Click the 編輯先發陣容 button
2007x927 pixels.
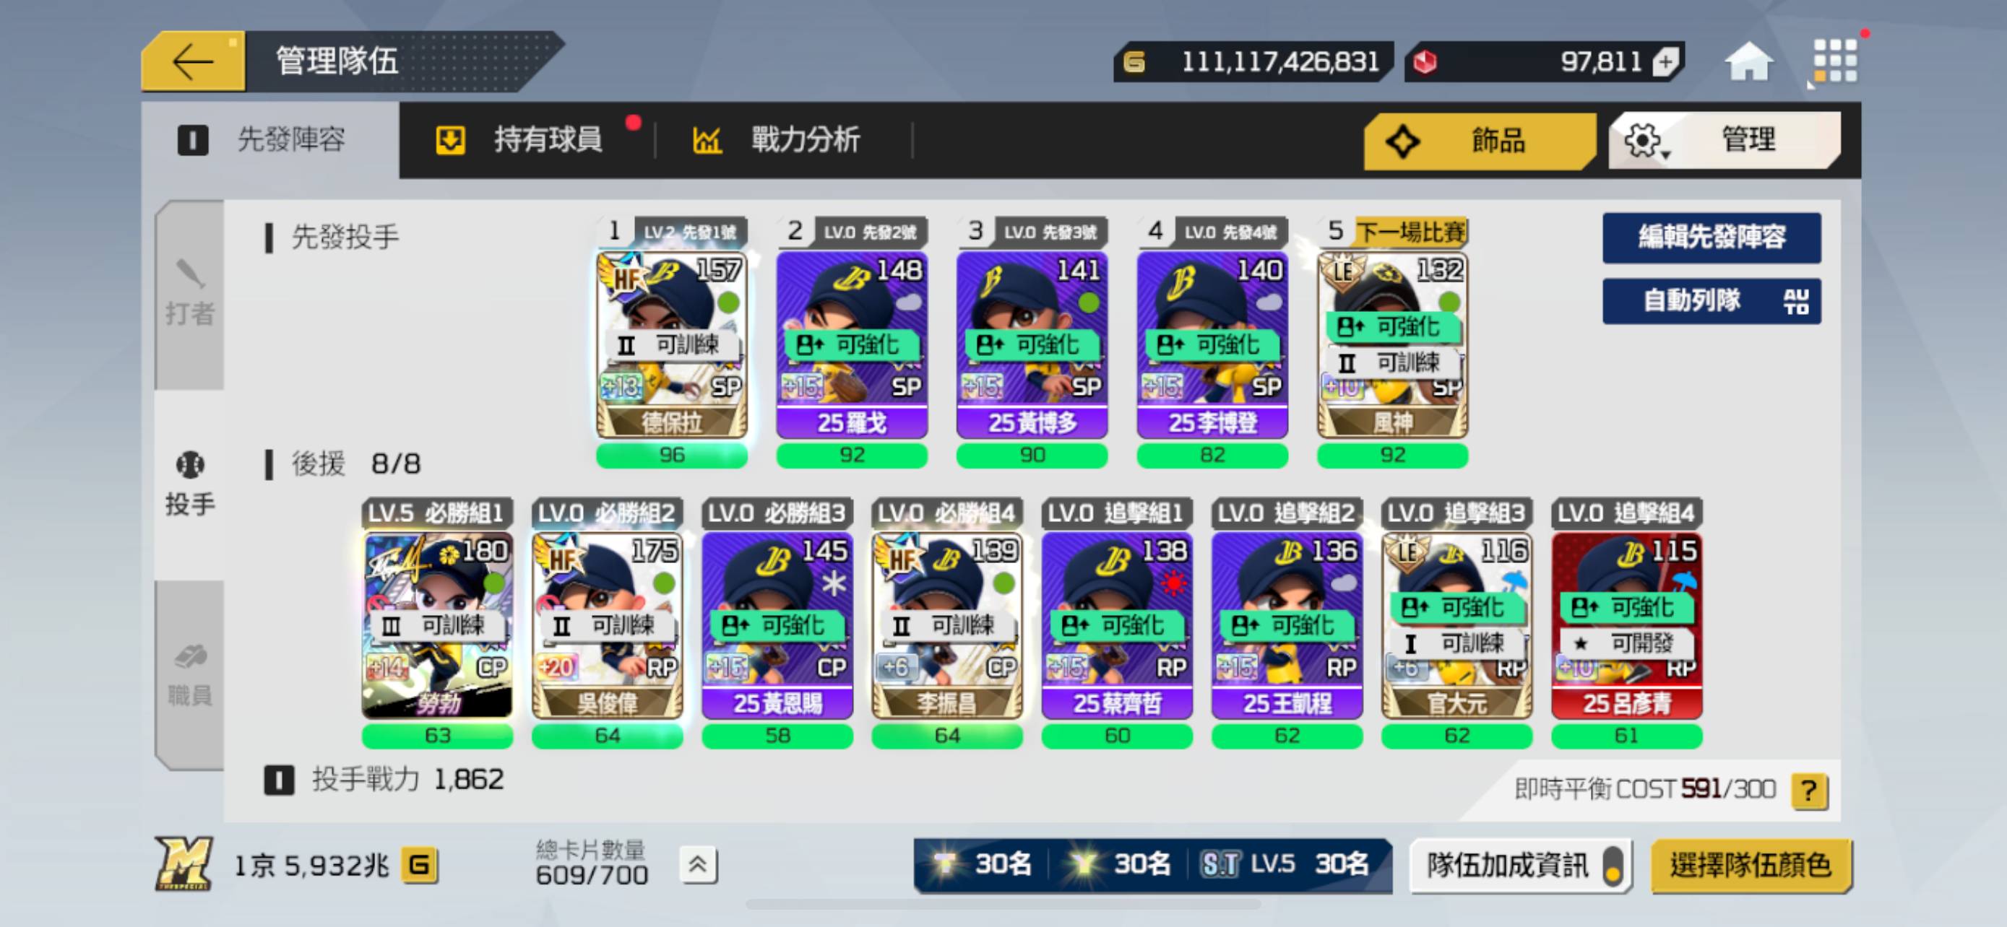(x=1711, y=237)
